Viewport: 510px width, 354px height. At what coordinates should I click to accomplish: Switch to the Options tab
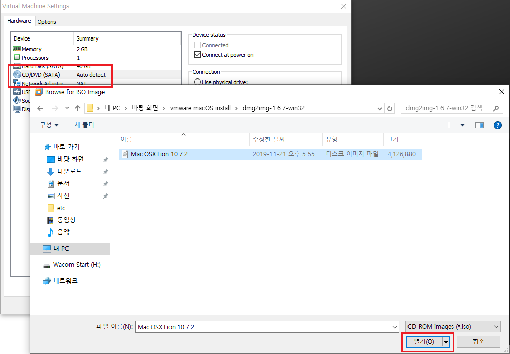point(47,22)
